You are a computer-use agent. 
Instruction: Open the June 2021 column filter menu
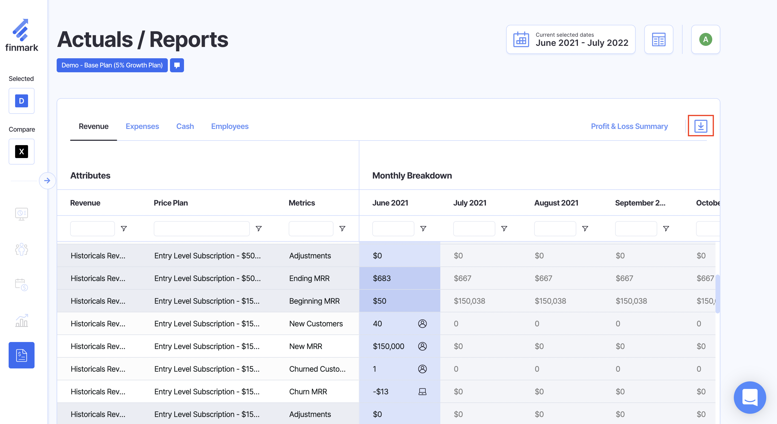coord(423,228)
